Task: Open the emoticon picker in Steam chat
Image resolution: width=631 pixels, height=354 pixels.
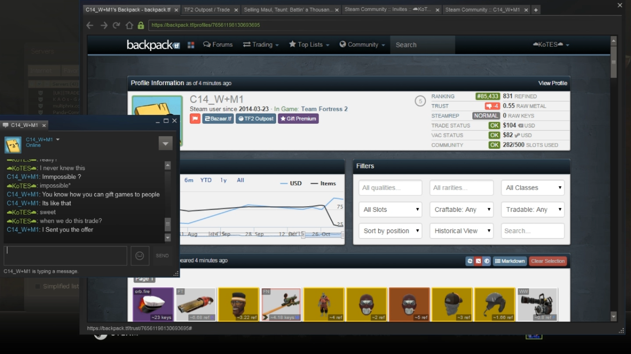Action: point(140,256)
